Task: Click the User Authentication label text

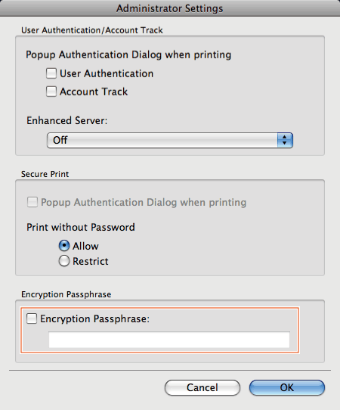Action: 107,73
